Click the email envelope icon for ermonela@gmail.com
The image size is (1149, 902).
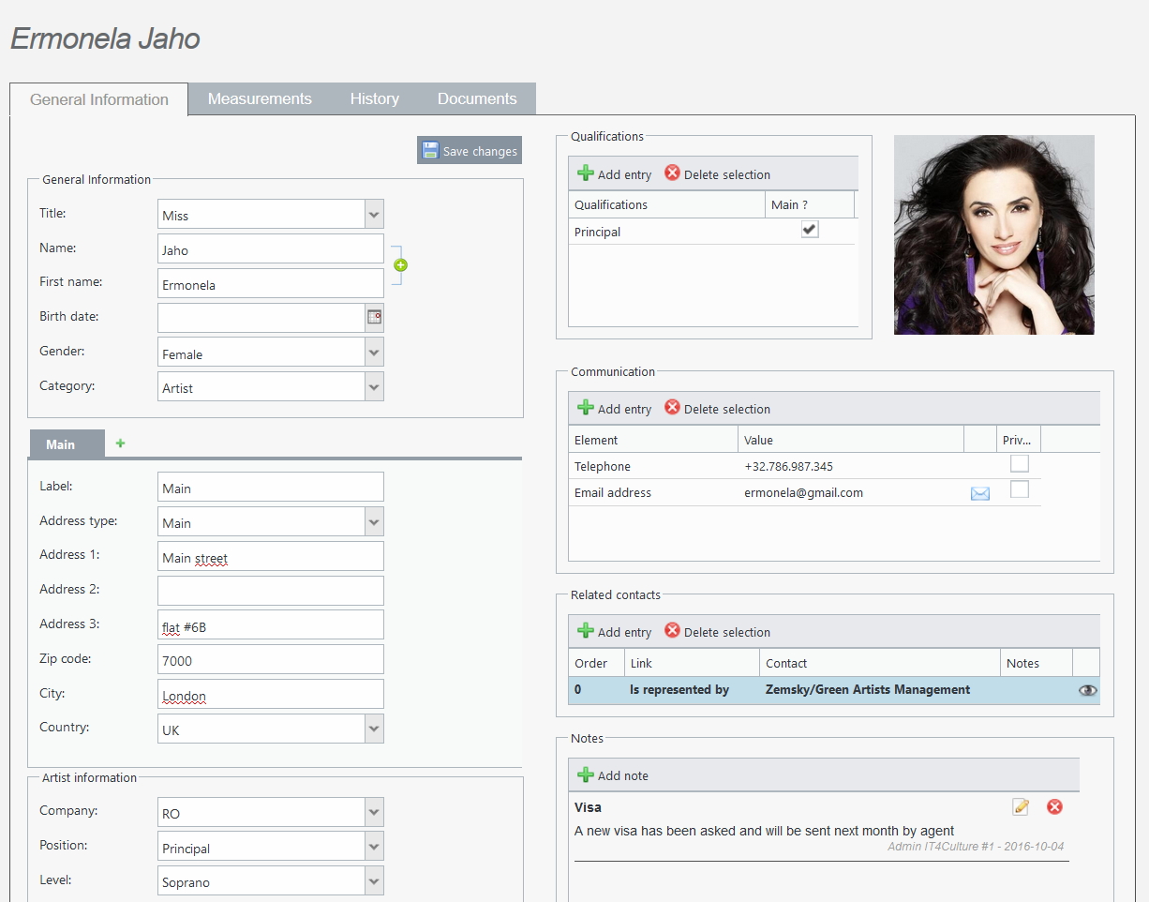coord(980,493)
